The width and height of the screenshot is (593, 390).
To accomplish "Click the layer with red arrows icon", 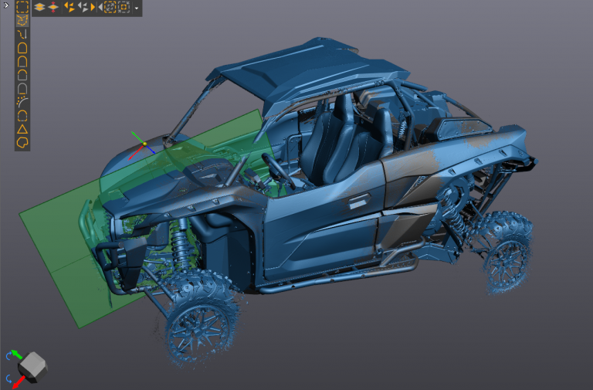I will [53, 7].
